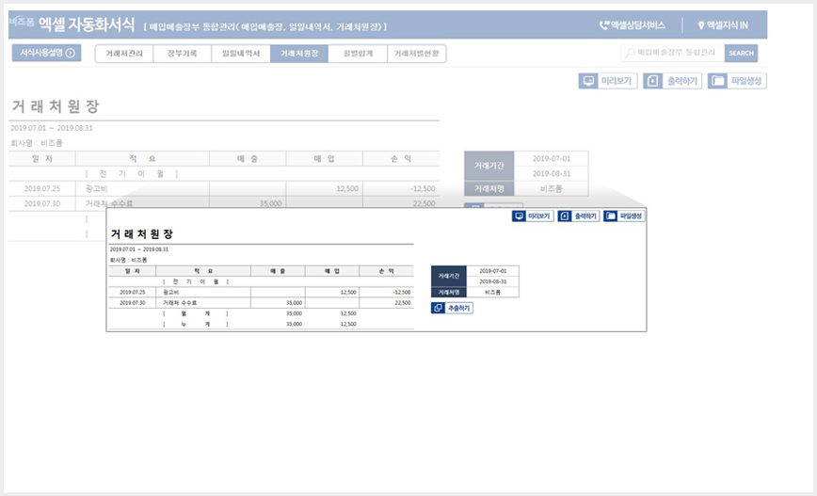Click the 비즈폼 client name cell in the faded background panel
This screenshot has width=817, height=496.
(x=552, y=188)
